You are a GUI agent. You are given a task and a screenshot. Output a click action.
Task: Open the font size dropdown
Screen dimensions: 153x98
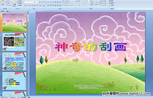pos(38,2)
